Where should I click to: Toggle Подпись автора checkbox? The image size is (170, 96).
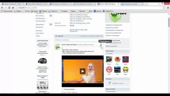coord(63,89)
